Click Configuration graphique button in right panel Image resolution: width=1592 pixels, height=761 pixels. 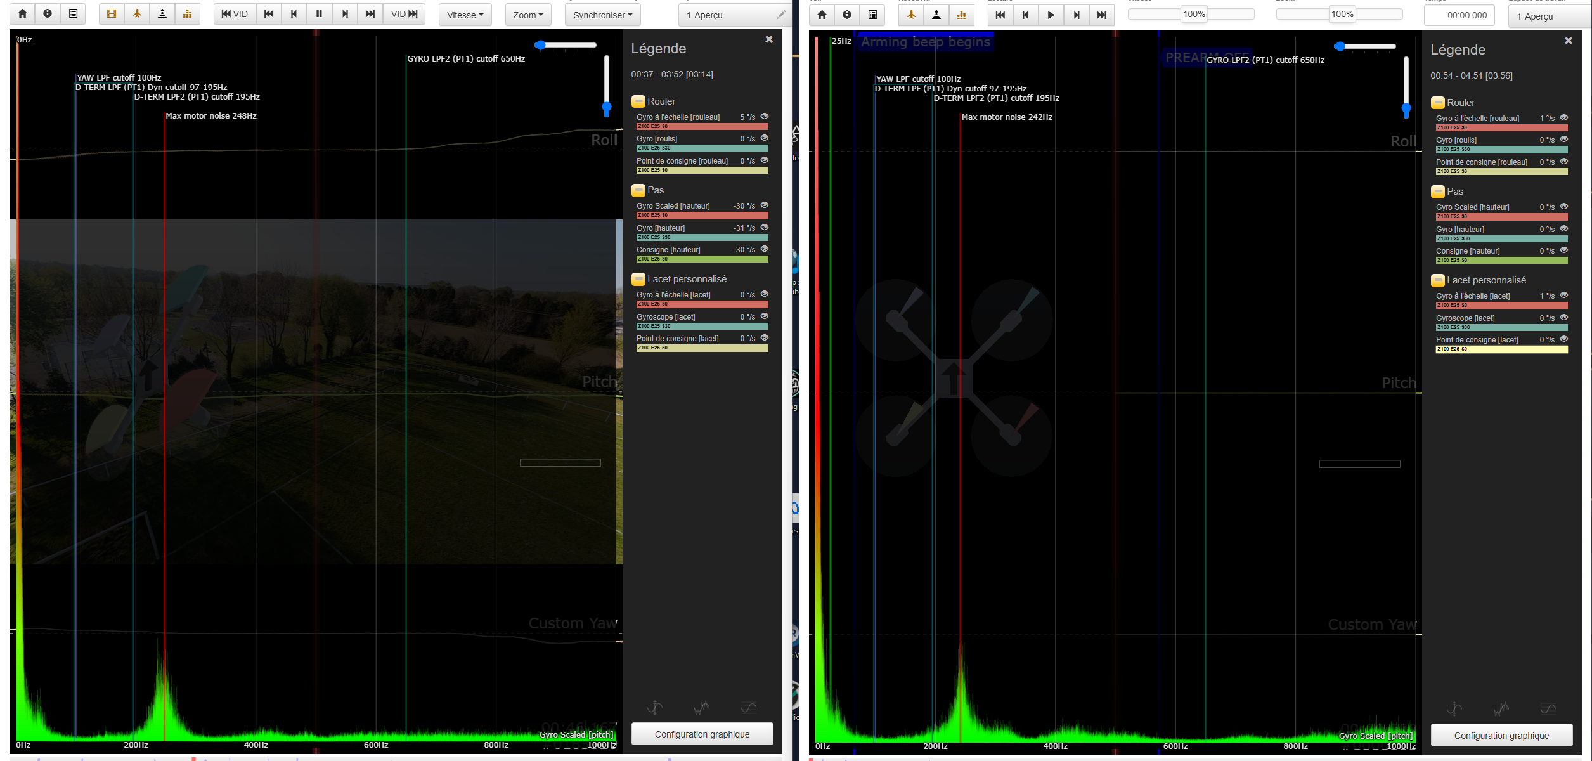tap(1501, 736)
